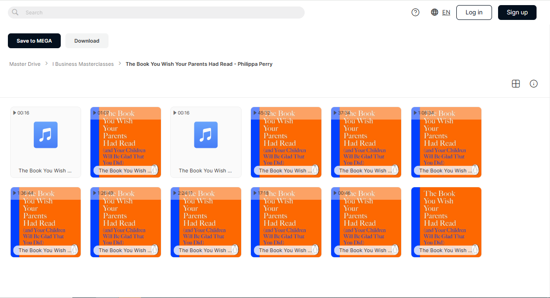Open the 45:32 audio file thumbnail

[286, 142]
